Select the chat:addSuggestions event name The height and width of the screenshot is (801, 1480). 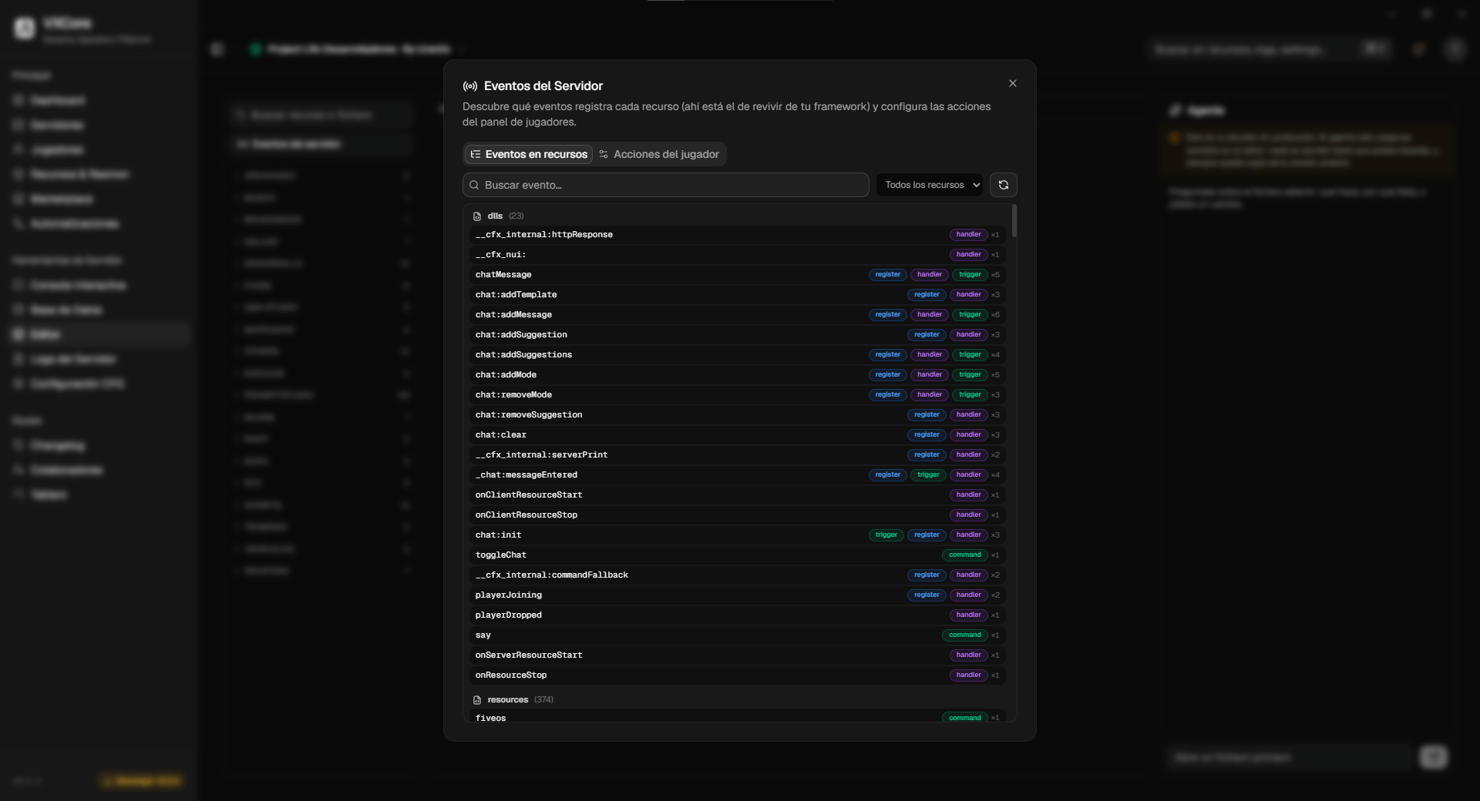[x=523, y=354]
